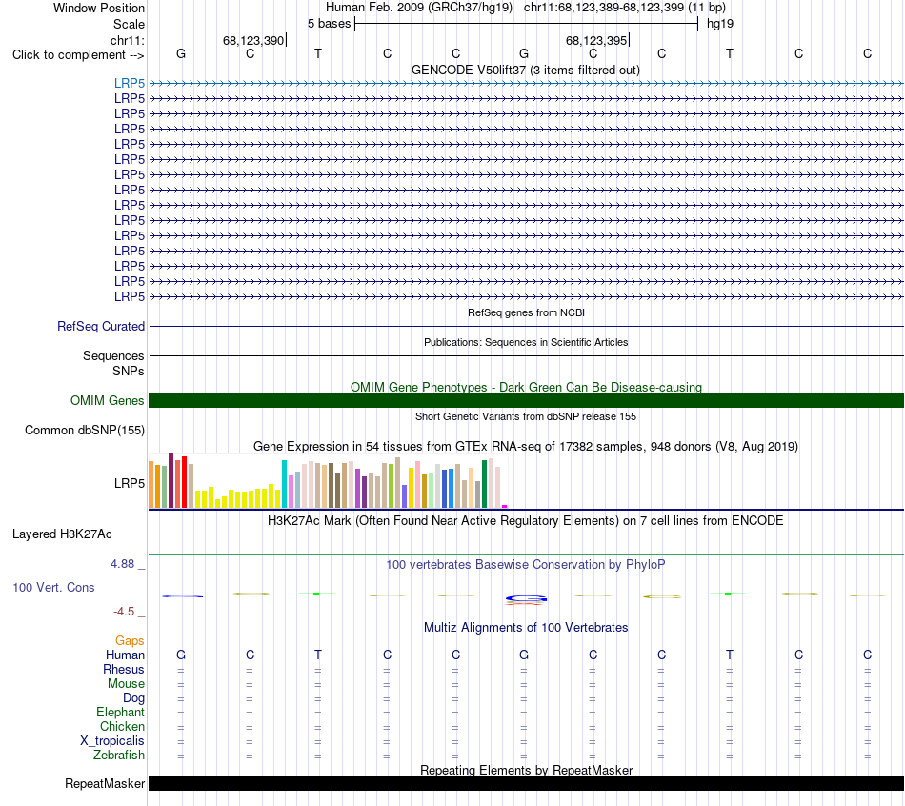Click the black RepeatMasker element bar
The image size is (905, 806).
point(526,783)
